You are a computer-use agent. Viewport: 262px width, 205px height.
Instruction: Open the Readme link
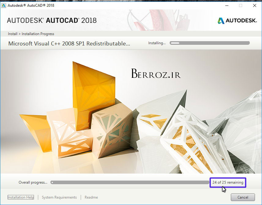pos(91,197)
